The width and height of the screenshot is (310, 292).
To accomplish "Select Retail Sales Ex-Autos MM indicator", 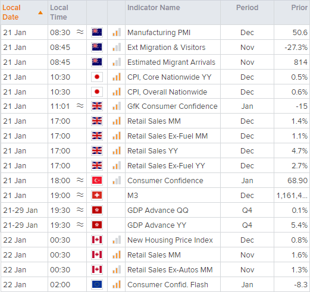I will (170, 270).
